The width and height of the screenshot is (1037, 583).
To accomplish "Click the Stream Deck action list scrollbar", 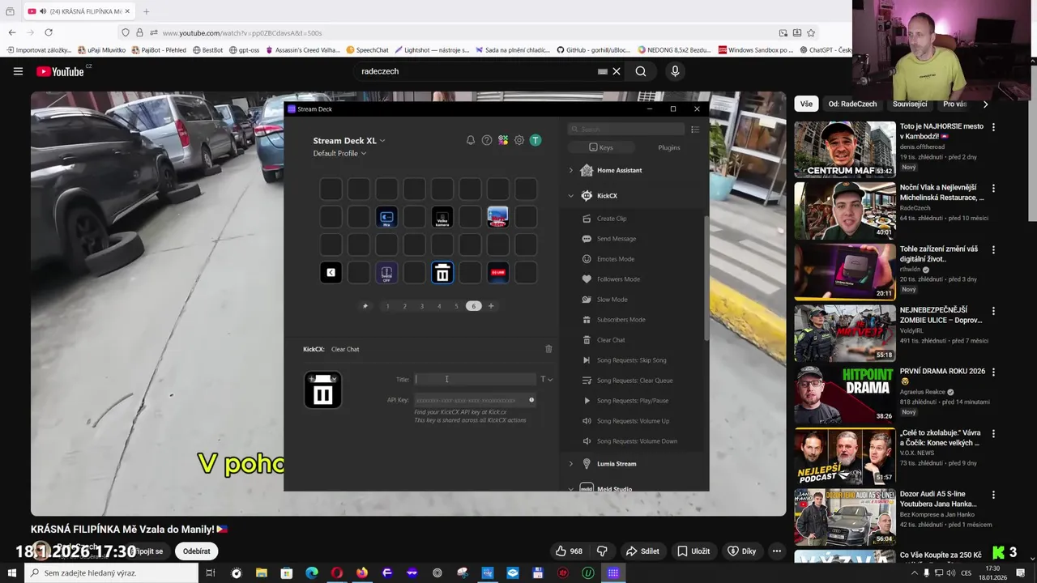I will (706, 278).
